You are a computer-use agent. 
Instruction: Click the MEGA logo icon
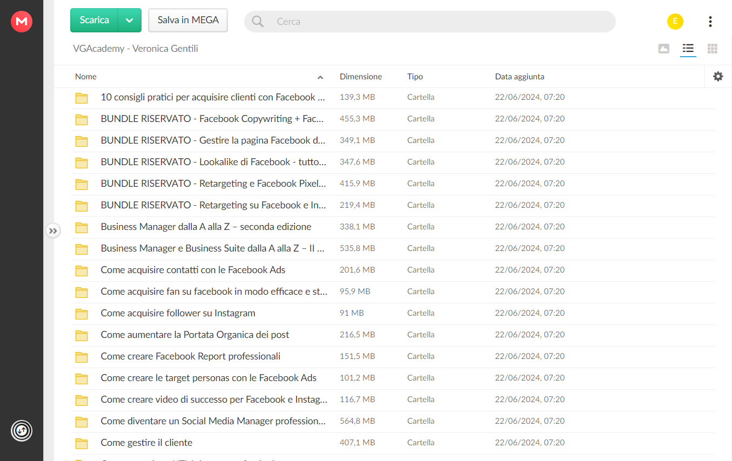point(22,22)
